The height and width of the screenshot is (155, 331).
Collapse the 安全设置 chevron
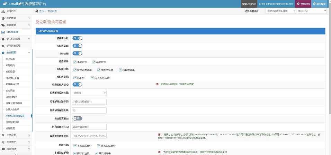pyautogui.click(x=29, y=53)
